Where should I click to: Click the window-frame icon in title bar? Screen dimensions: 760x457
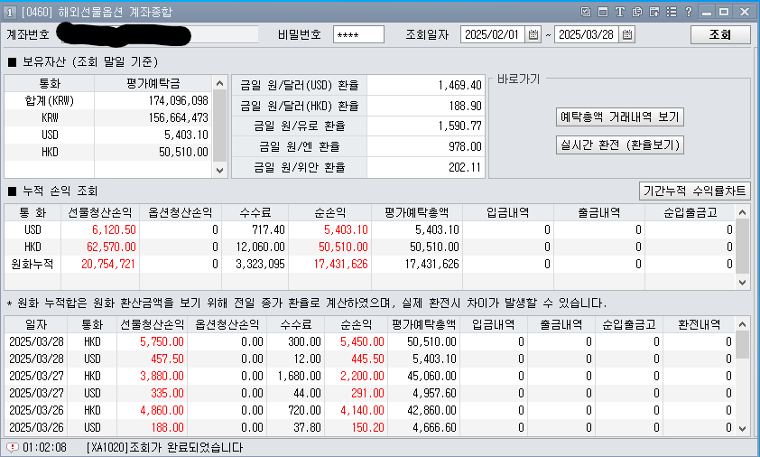[603, 12]
